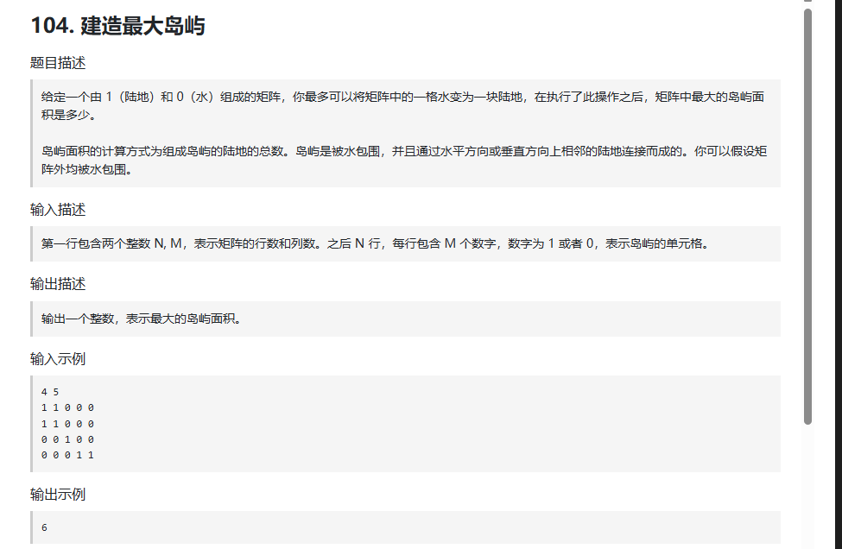Click the text "输出一个整数，表示最大的岛屿面积。"
The width and height of the screenshot is (842, 549).
pos(142,319)
